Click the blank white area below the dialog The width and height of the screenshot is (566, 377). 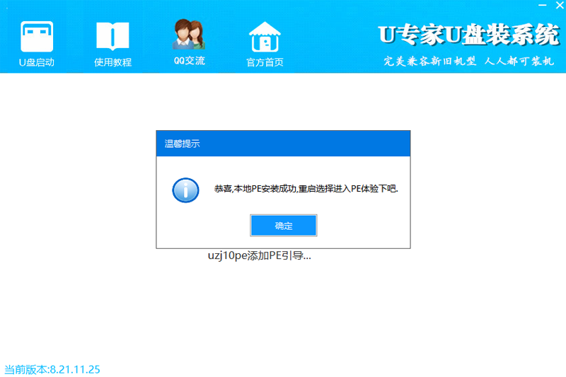click(283, 311)
